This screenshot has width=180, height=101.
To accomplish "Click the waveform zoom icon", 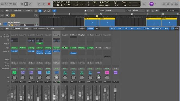I will pyautogui.click(x=148, y=11).
